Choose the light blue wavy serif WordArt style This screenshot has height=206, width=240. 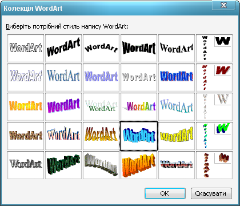(177, 106)
